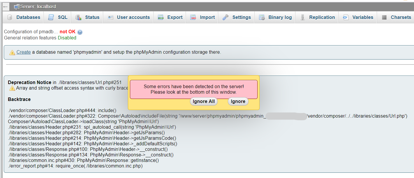The image size is (414, 178).
Task: Click the './vendor/composer/ClassLoader.php#444' backtrace line
Action: tap(62, 111)
